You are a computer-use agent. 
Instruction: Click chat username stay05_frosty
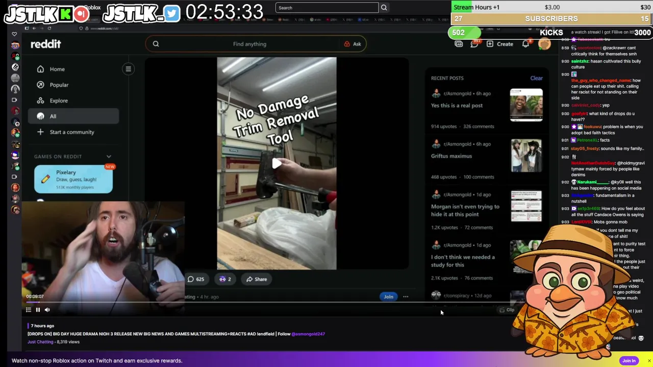[585, 148]
